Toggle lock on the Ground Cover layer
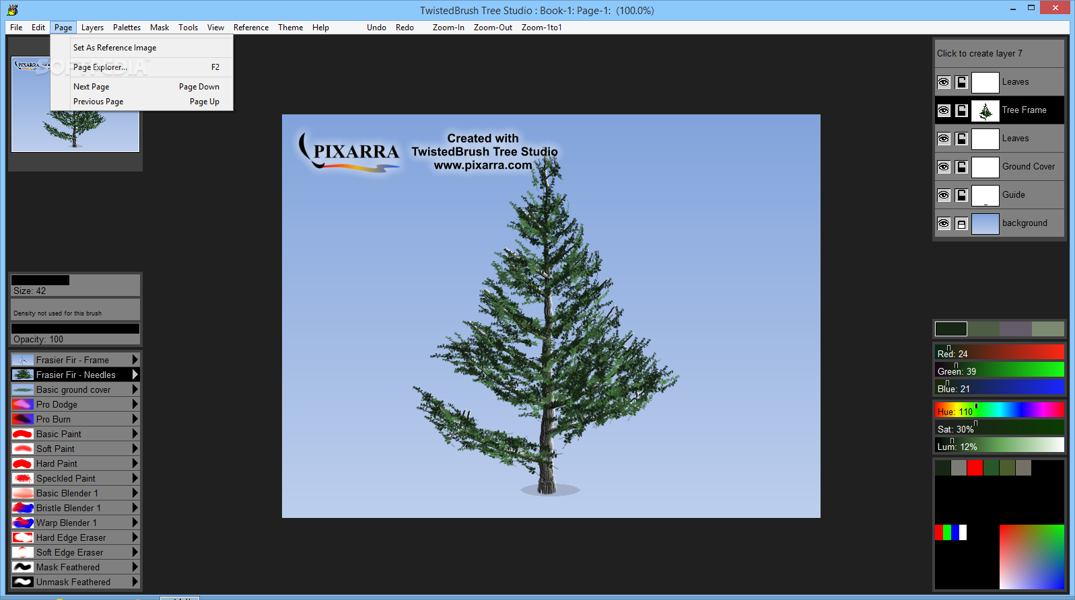The image size is (1075, 600). 961,167
